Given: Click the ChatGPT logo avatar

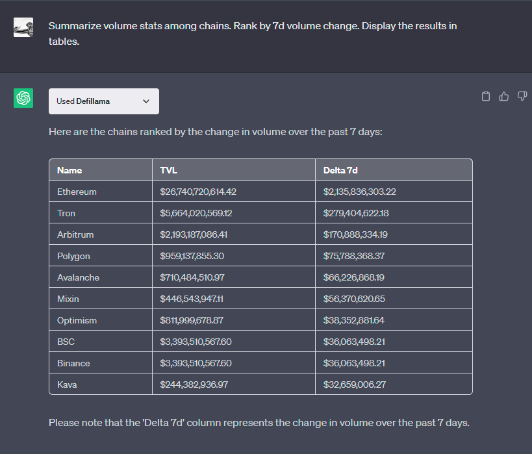Looking at the screenshot, I should coord(23,98).
